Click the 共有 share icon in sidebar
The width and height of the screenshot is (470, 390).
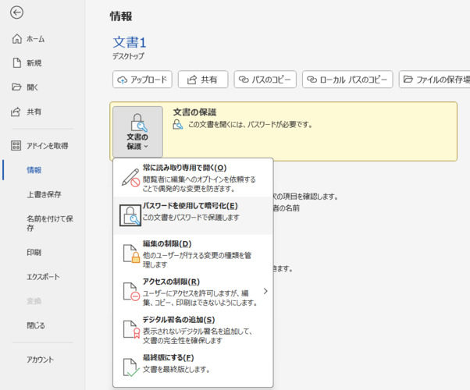[x=16, y=112]
